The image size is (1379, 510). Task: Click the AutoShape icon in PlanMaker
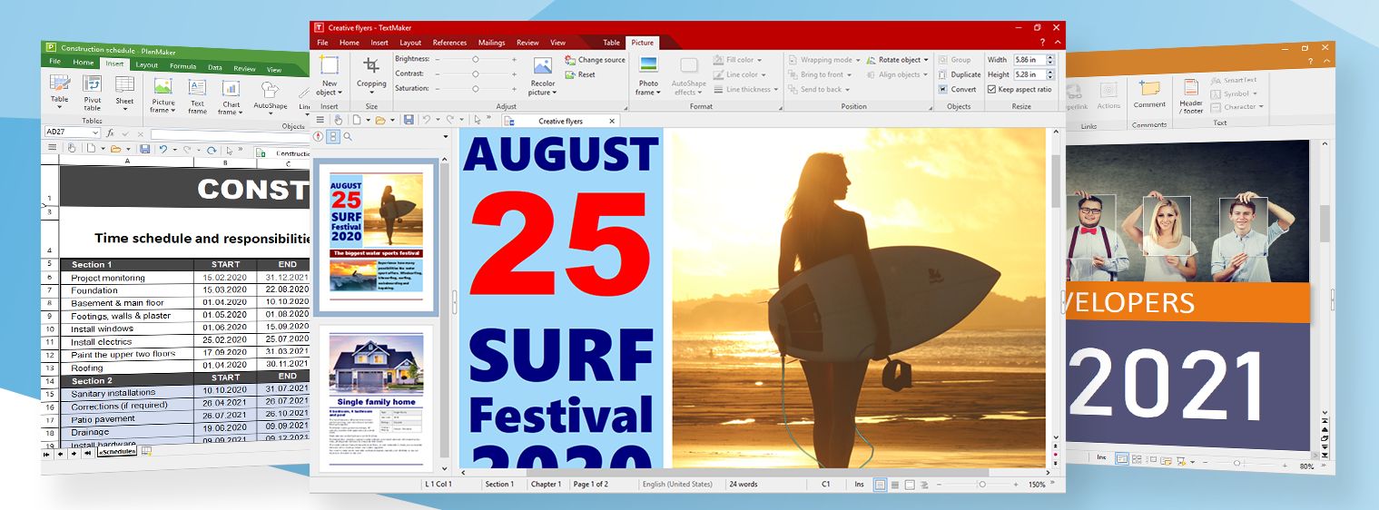point(270,90)
